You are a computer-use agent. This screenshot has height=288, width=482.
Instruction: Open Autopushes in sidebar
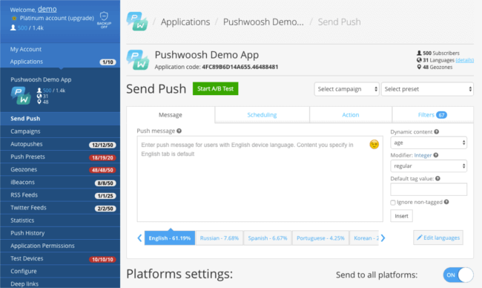point(60,144)
